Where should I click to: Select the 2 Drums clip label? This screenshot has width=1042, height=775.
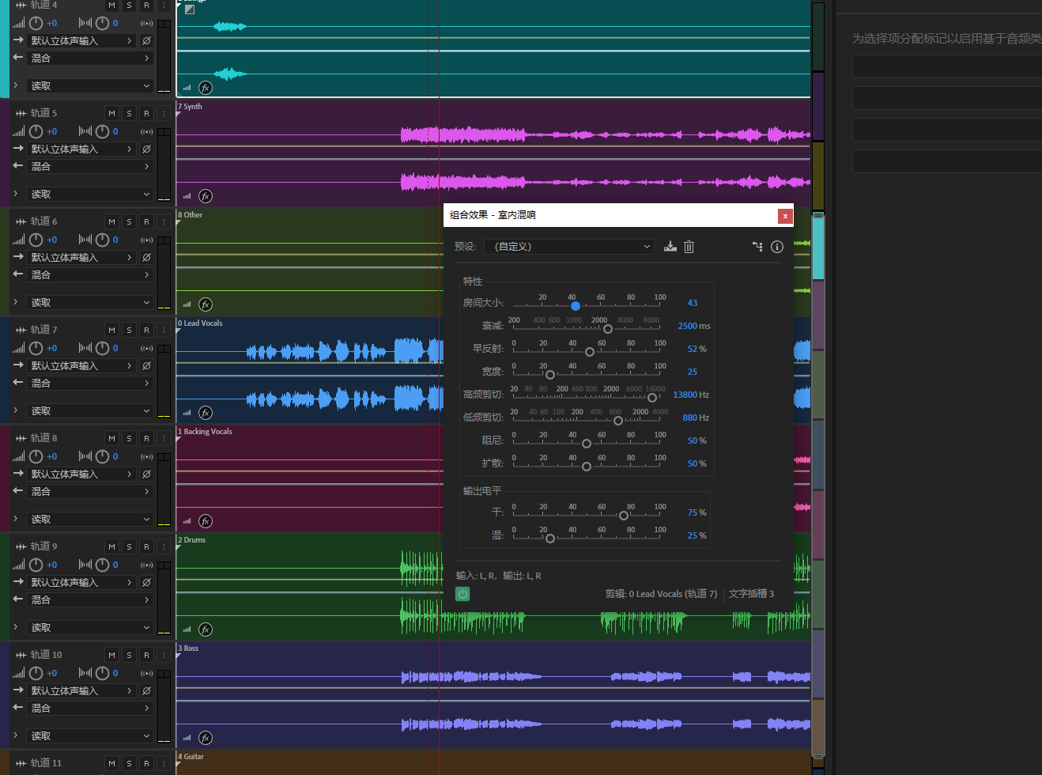192,539
